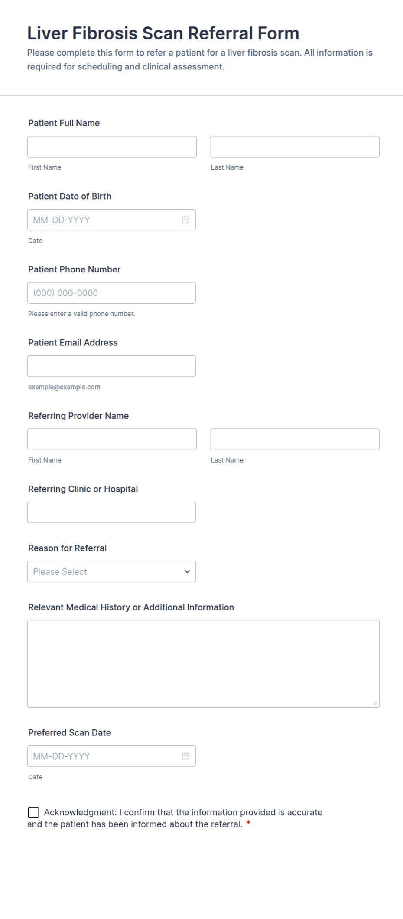Click the Liver Fibrosis Scan Referral Form heading
The image size is (403, 919).
point(163,33)
